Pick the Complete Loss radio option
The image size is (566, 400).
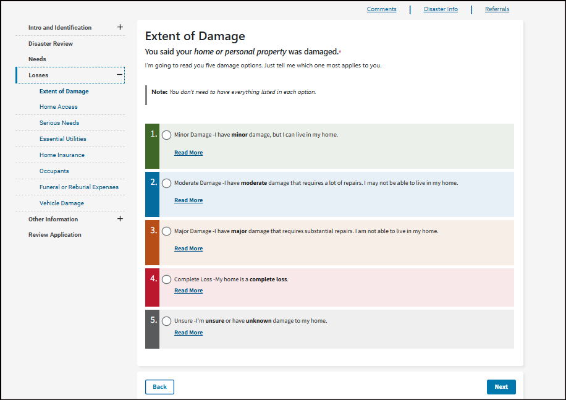167,279
